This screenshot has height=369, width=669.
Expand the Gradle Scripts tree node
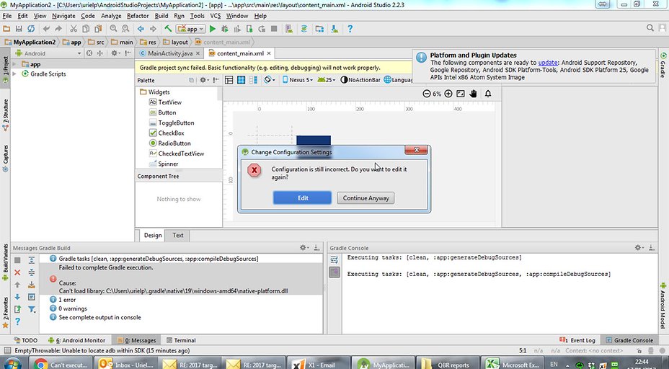coord(14,74)
